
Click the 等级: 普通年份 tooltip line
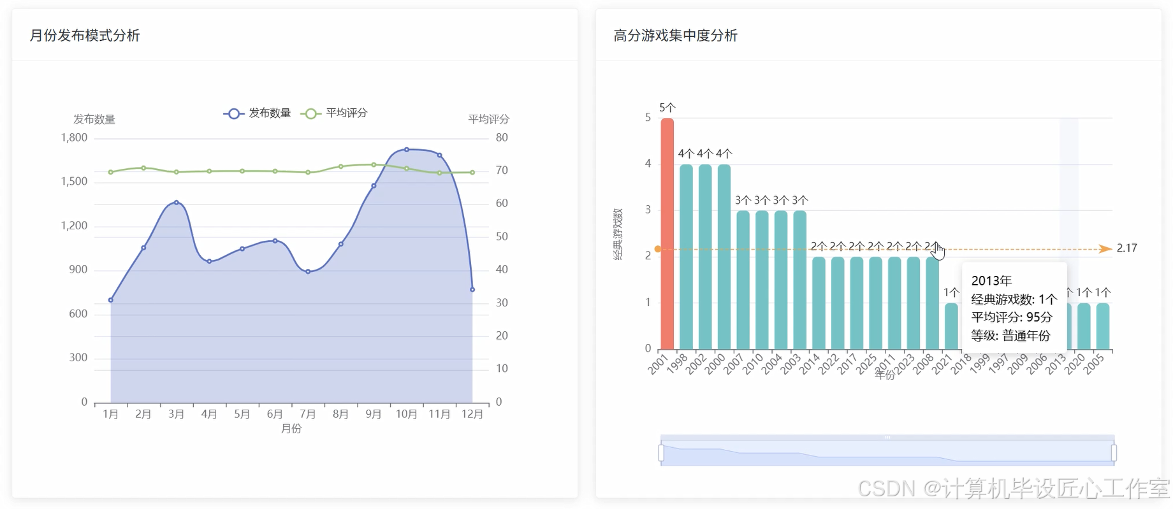click(x=1010, y=336)
